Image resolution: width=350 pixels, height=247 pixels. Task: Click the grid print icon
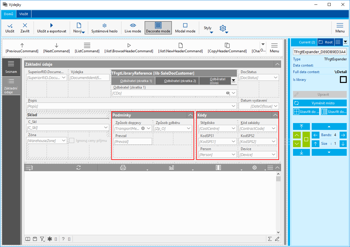point(123,167)
